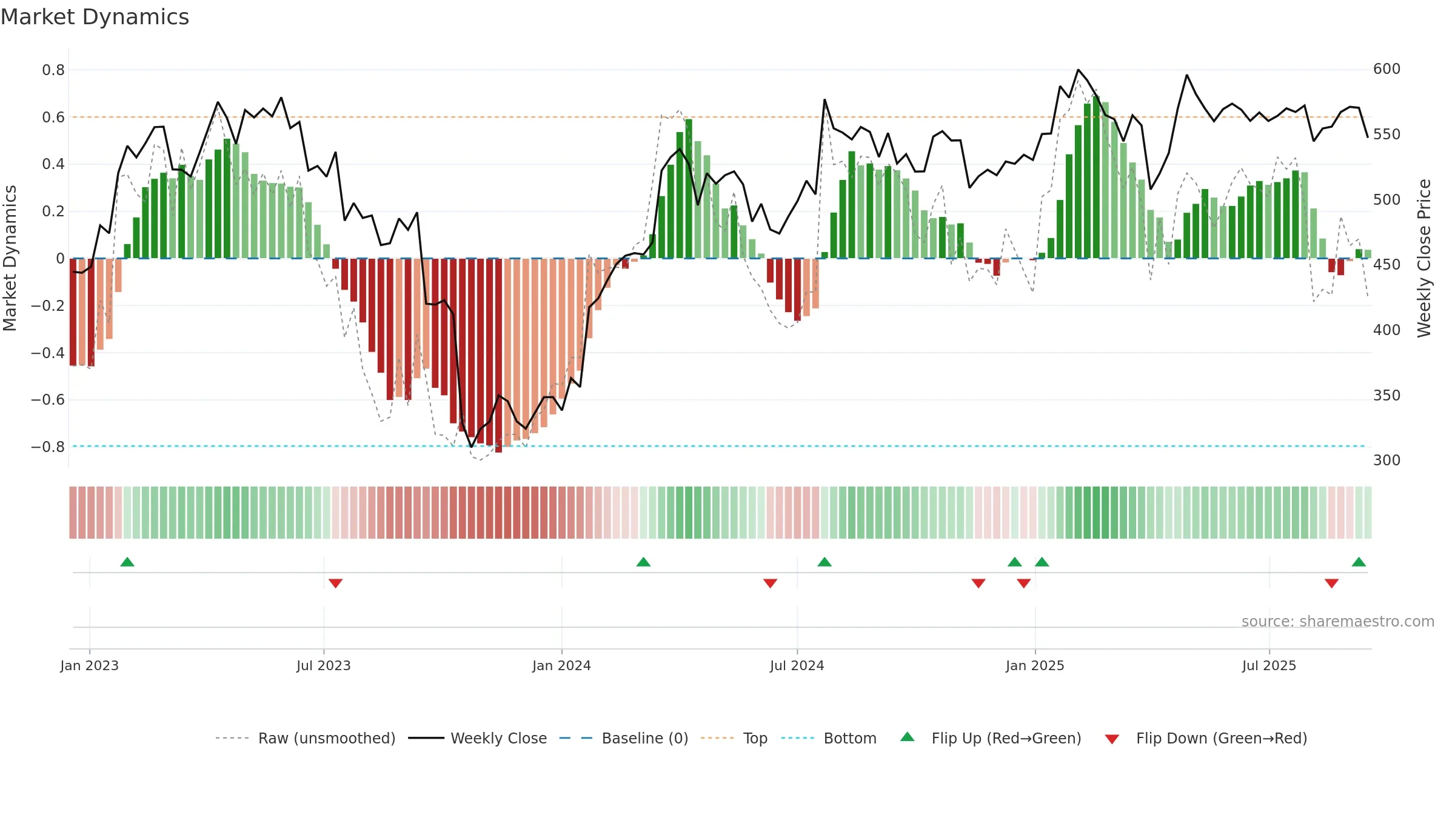Select the flip-down marker before Jul 2024

tap(770, 583)
